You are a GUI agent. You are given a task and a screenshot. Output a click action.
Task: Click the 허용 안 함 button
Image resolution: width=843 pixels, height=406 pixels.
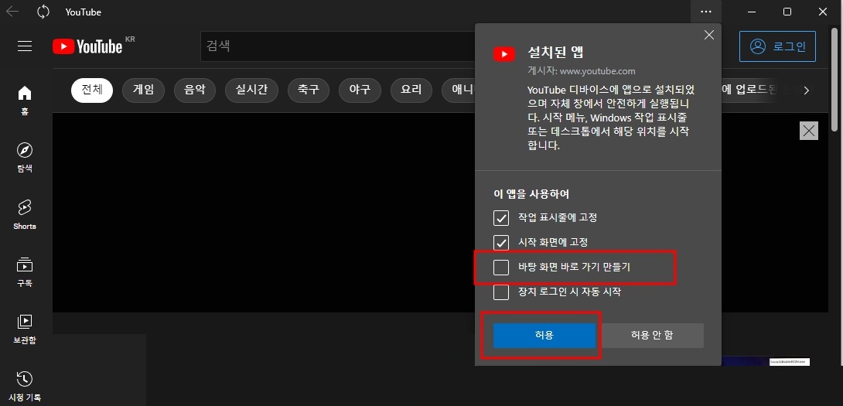point(652,336)
